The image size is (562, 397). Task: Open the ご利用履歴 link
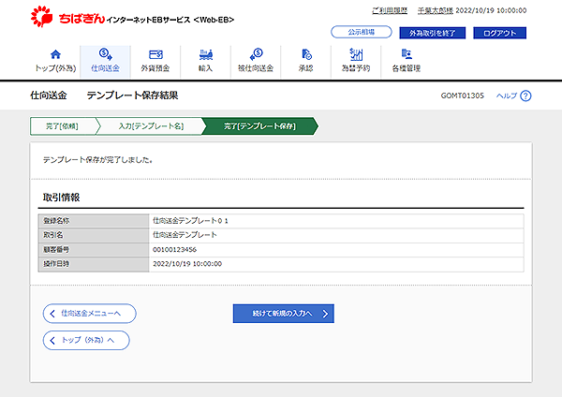390,10
